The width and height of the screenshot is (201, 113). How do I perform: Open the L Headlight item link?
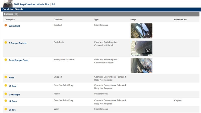point(14,95)
